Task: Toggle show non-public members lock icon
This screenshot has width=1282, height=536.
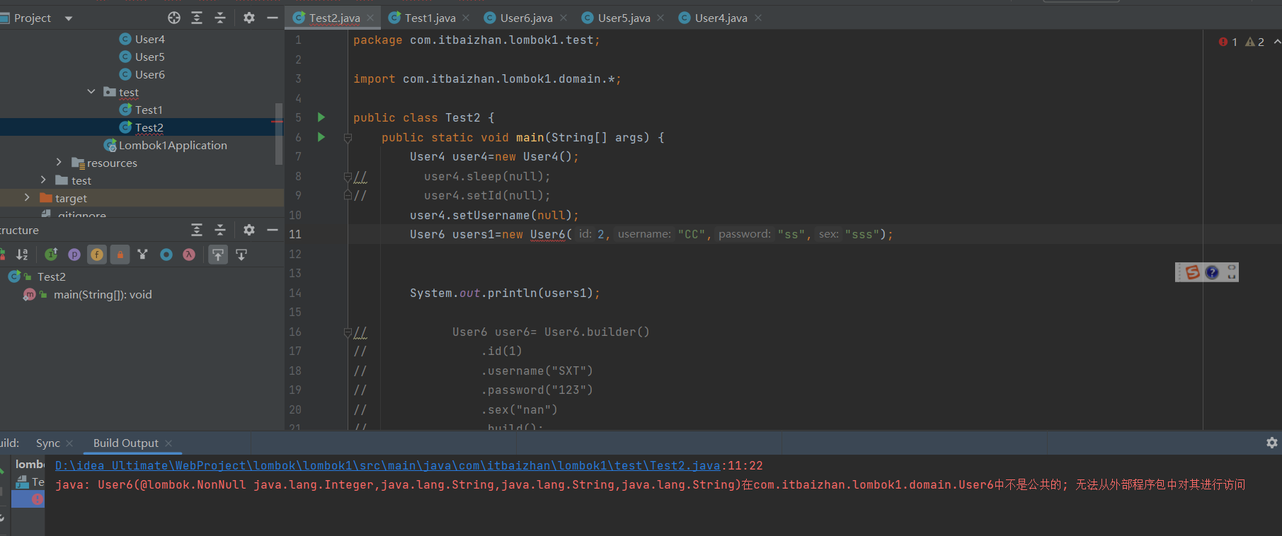Action: coord(120,255)
